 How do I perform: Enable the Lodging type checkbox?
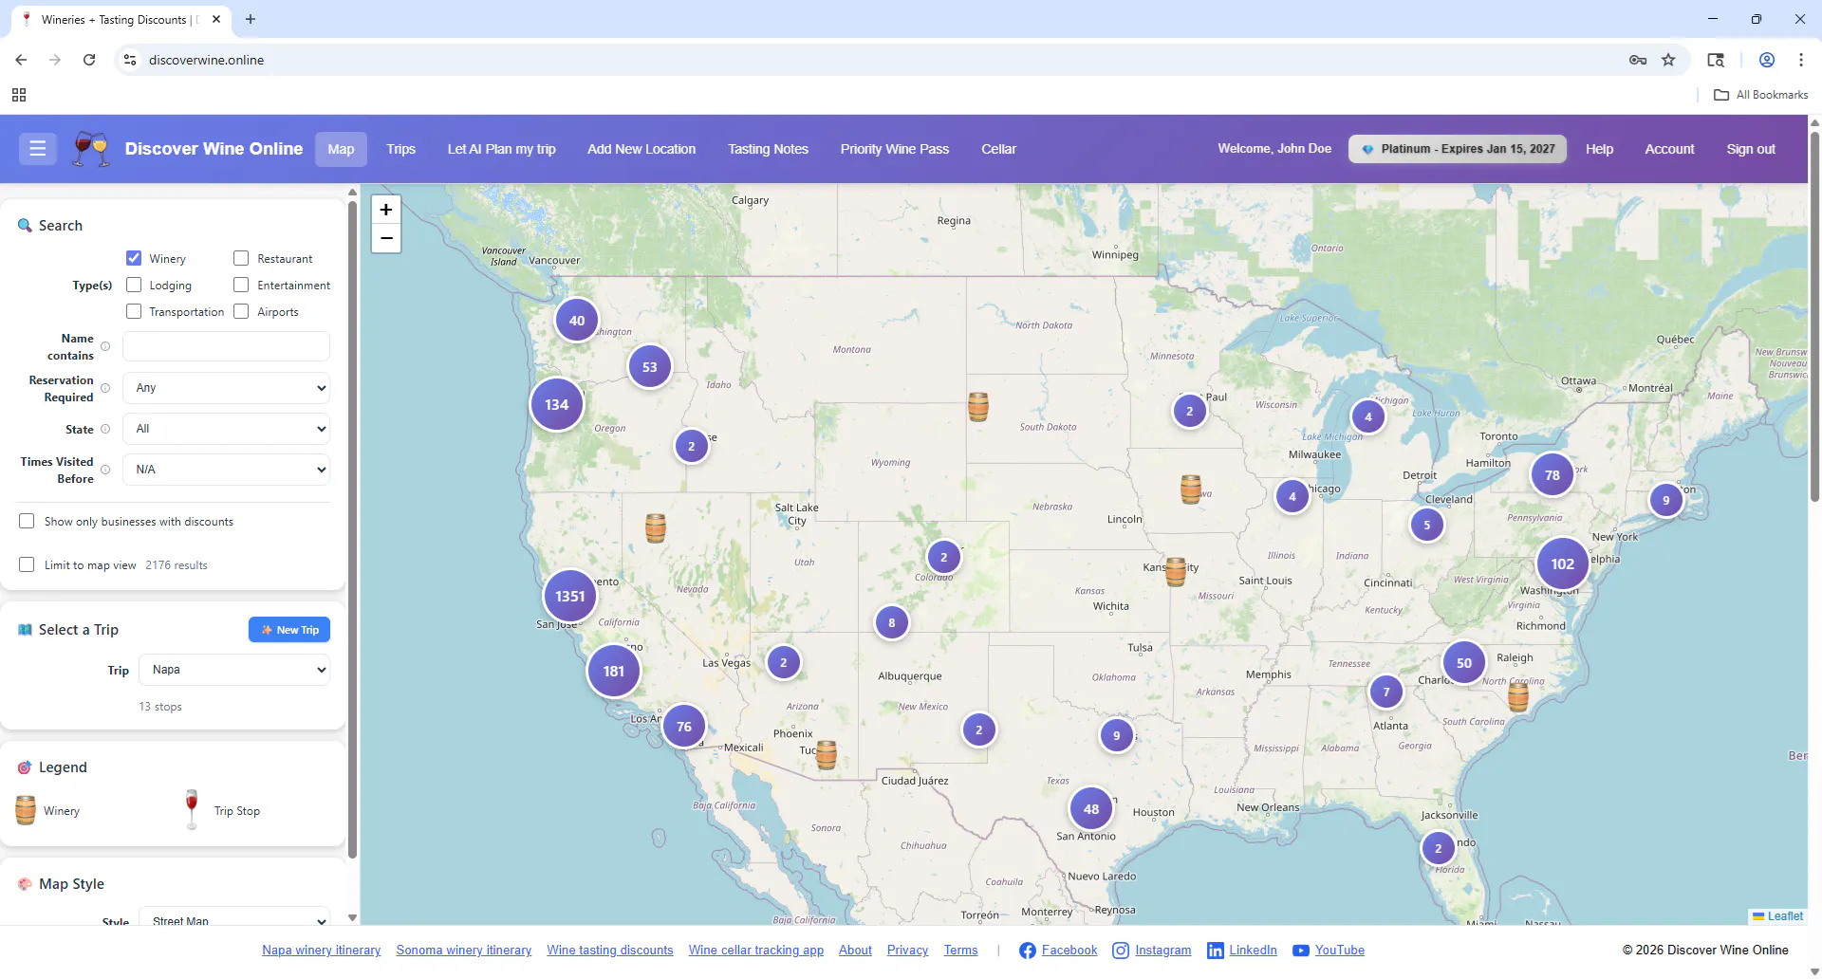click(134, 285)
